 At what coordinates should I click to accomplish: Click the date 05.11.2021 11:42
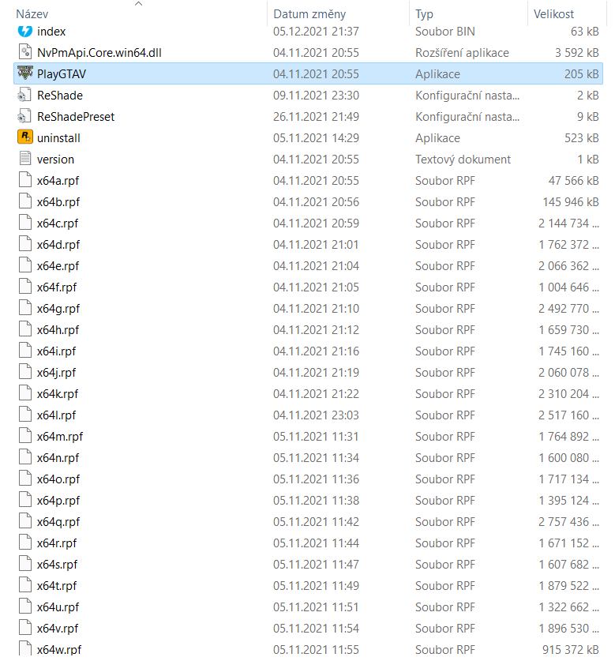pyautogui.click(x=316, y=522)
